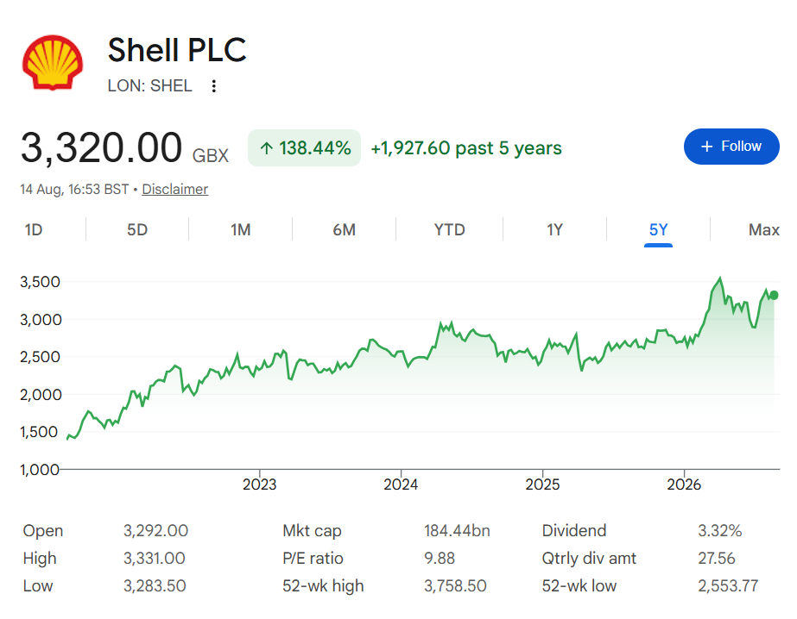
Task: Switch chart to 6M range
Action: tap(345, 230)
